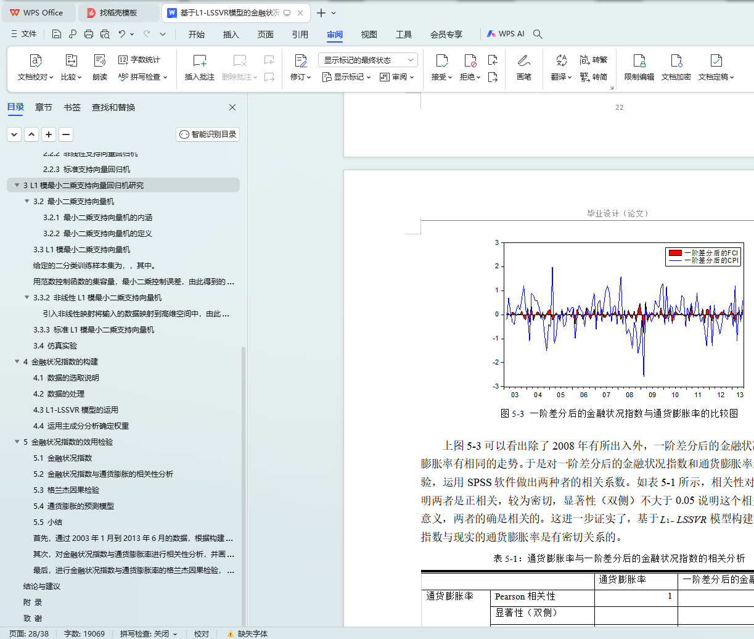Go to next change icon below previous
The width and height of the screenshot is (754, 639).
tap(493, 77)
